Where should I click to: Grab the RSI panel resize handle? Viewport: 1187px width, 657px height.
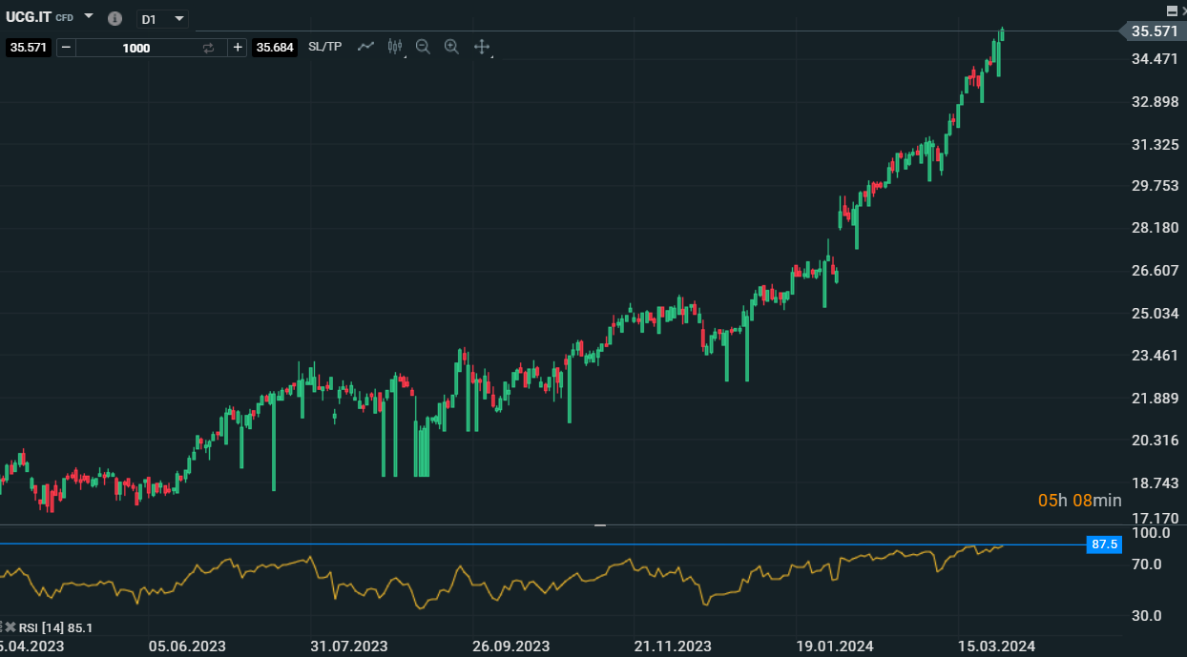[600, 524]
